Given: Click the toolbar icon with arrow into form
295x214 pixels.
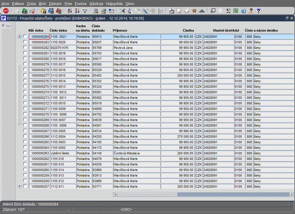Looking at the screenshot, I should 171,11.
